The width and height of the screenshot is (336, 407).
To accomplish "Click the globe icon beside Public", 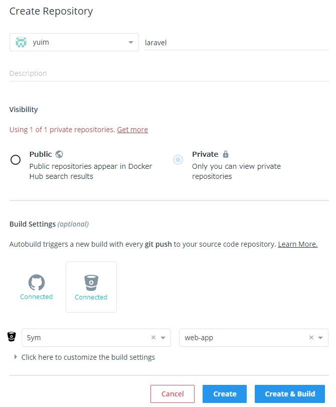I will point(59,154).
